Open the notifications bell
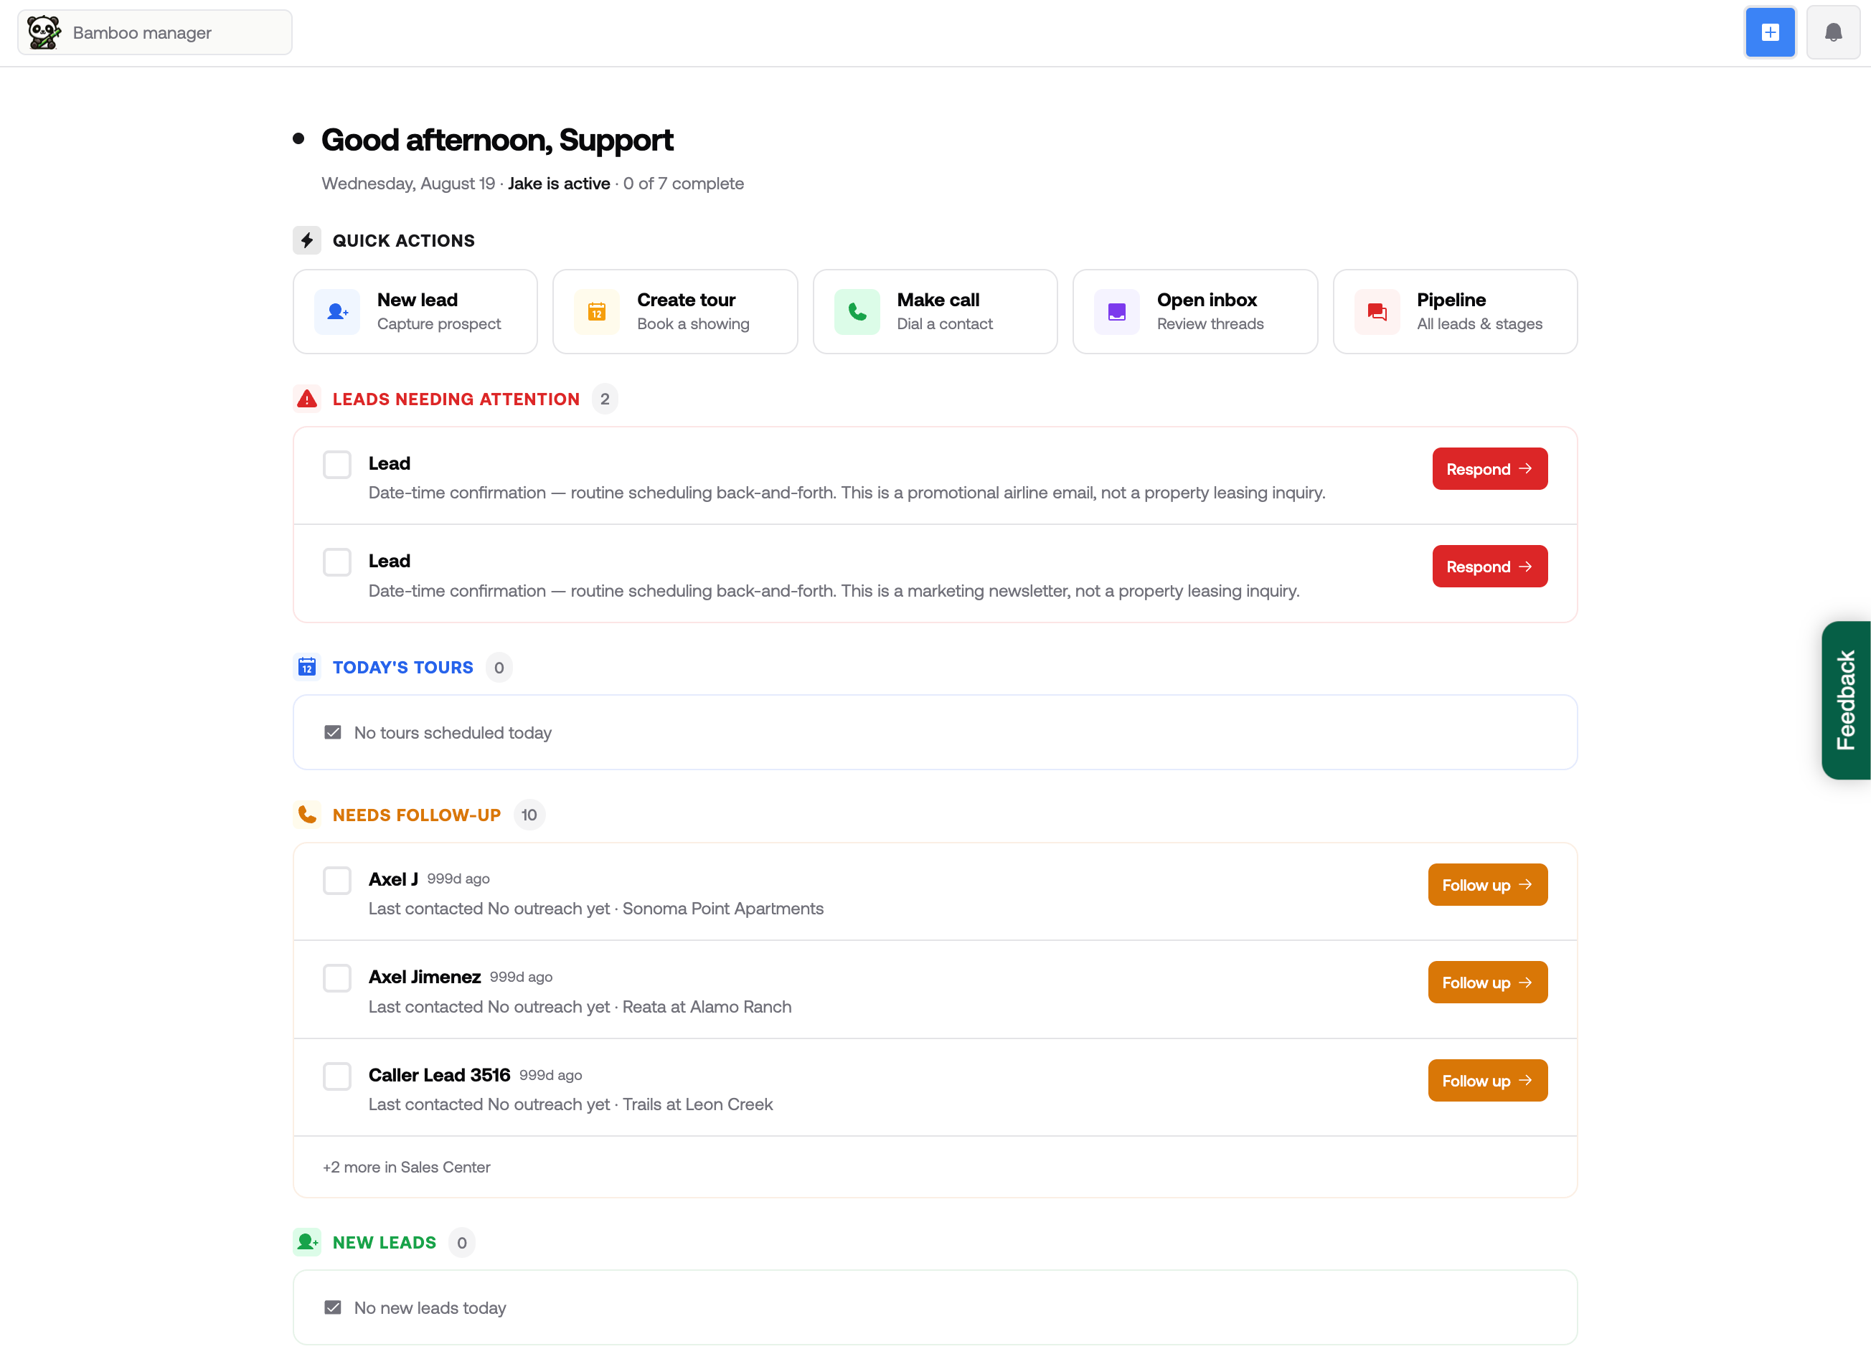This screenshot has height=1354, width=1871. point(1833,32)
